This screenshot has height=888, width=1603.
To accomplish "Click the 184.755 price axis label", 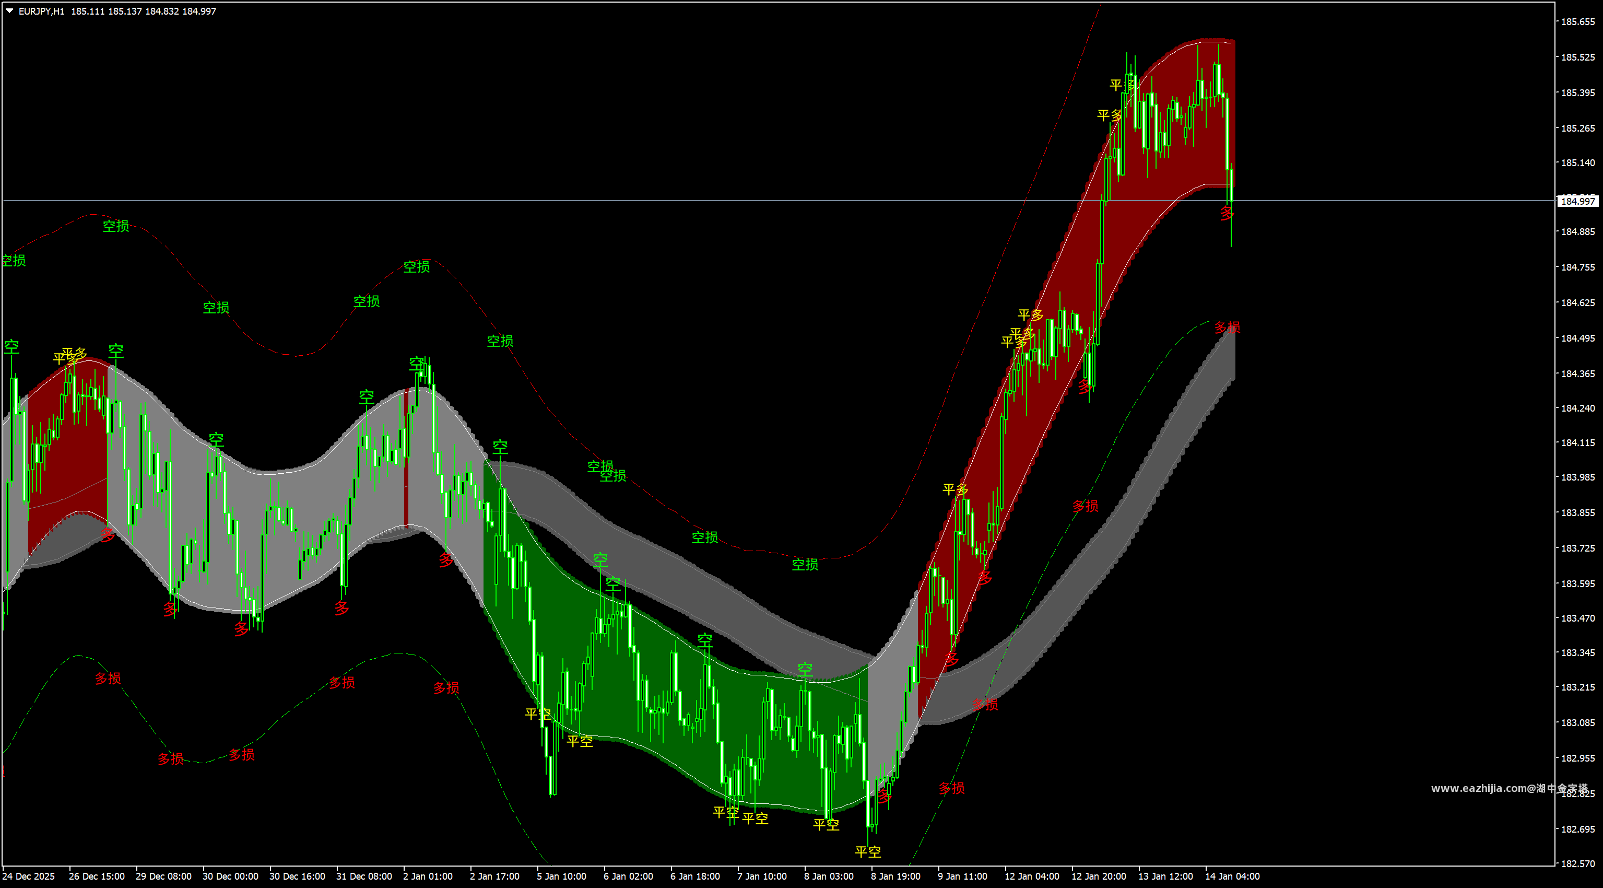I will click(x=1578, y=267).
